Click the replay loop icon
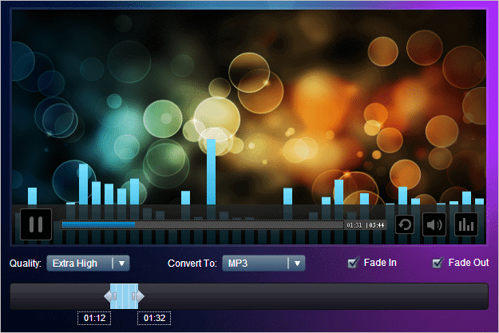Viewport: 499px width, 333px height. pyautogui.click(x=405, y=224)
